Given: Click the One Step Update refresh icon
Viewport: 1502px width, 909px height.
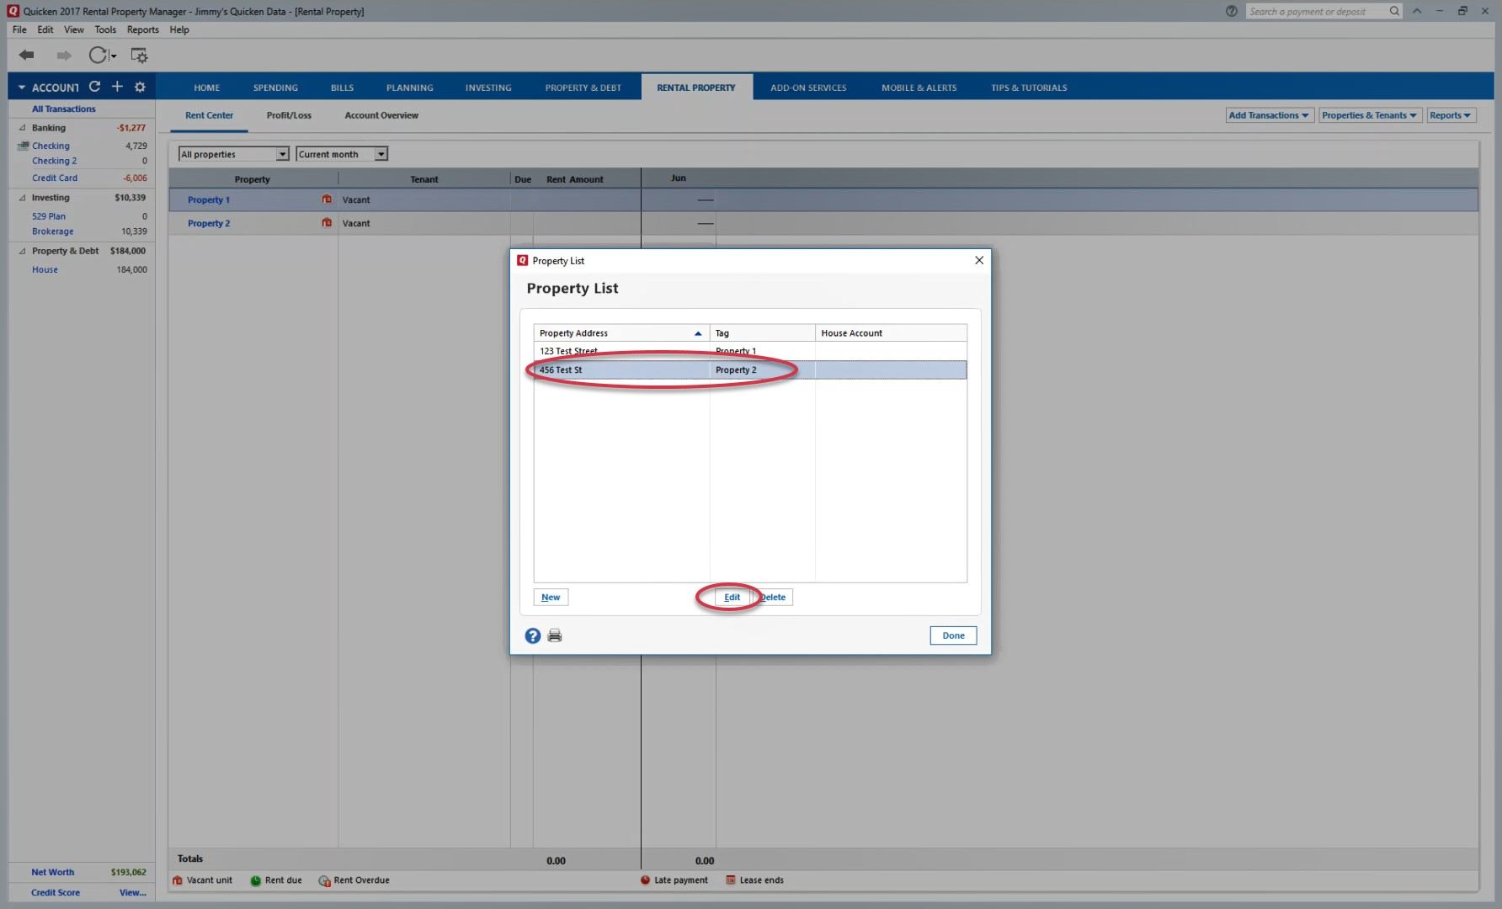Looking at the screenshot, I should click(x=99, y=56).
